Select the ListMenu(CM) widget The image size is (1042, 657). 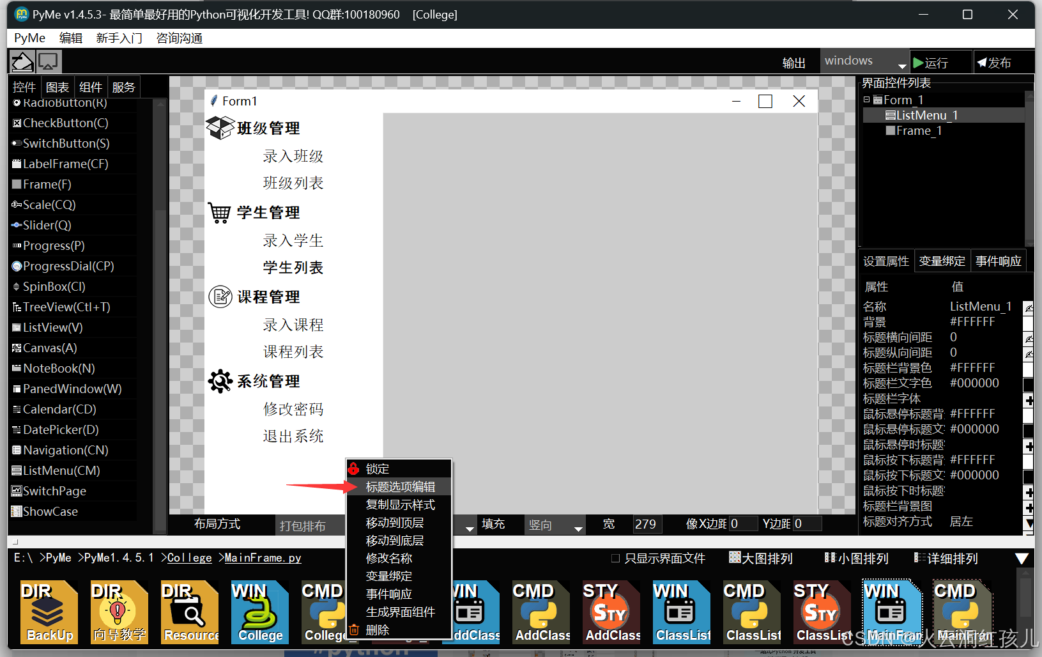coord(56,470)
